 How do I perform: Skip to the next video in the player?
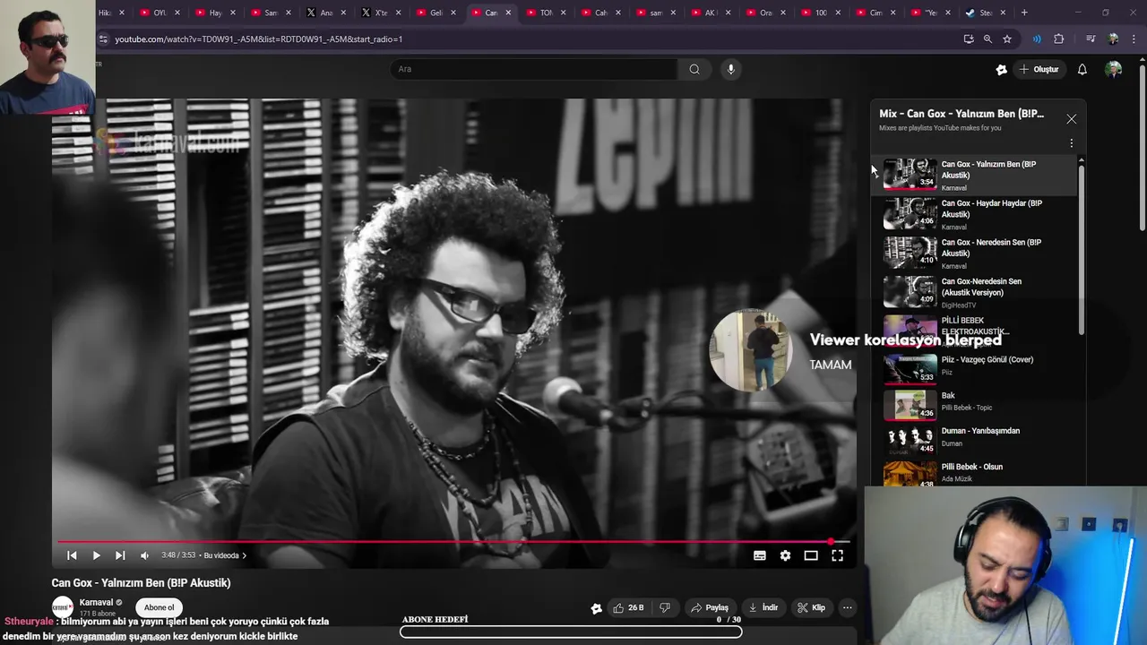tap(120, 555)
